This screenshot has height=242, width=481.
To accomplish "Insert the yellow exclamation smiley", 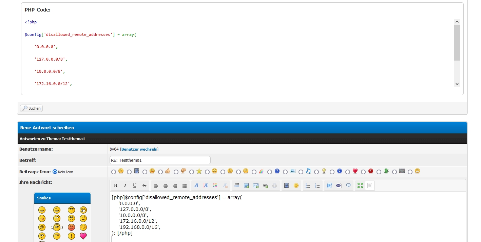I will [x=71, y=236].
